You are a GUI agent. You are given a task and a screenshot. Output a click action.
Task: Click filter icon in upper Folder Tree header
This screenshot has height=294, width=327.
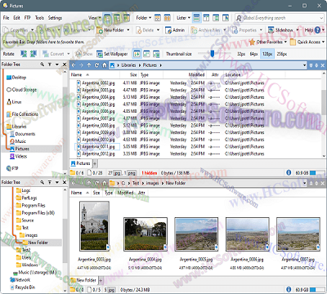(x=50, y=65)
